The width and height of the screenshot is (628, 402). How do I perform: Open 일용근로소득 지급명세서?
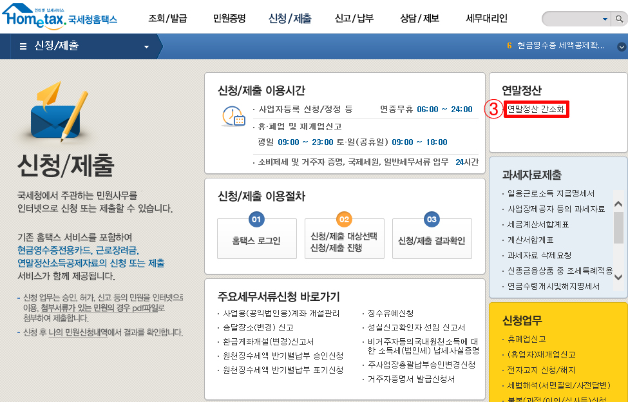(551, 194)
